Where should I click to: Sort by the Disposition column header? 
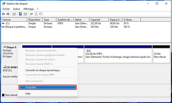[35, 20]
